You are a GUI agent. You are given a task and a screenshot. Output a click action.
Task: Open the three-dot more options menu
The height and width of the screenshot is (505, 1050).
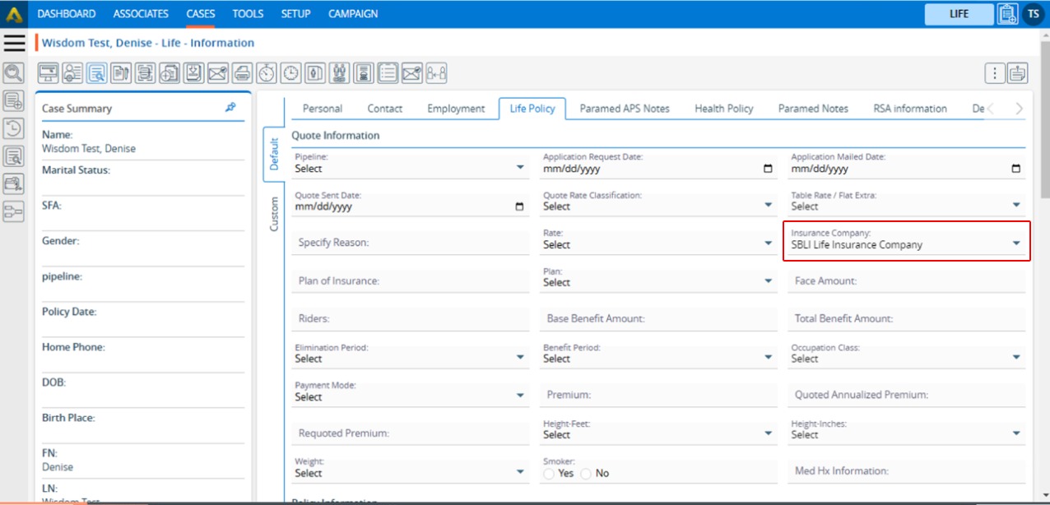[x=995, y=73]
